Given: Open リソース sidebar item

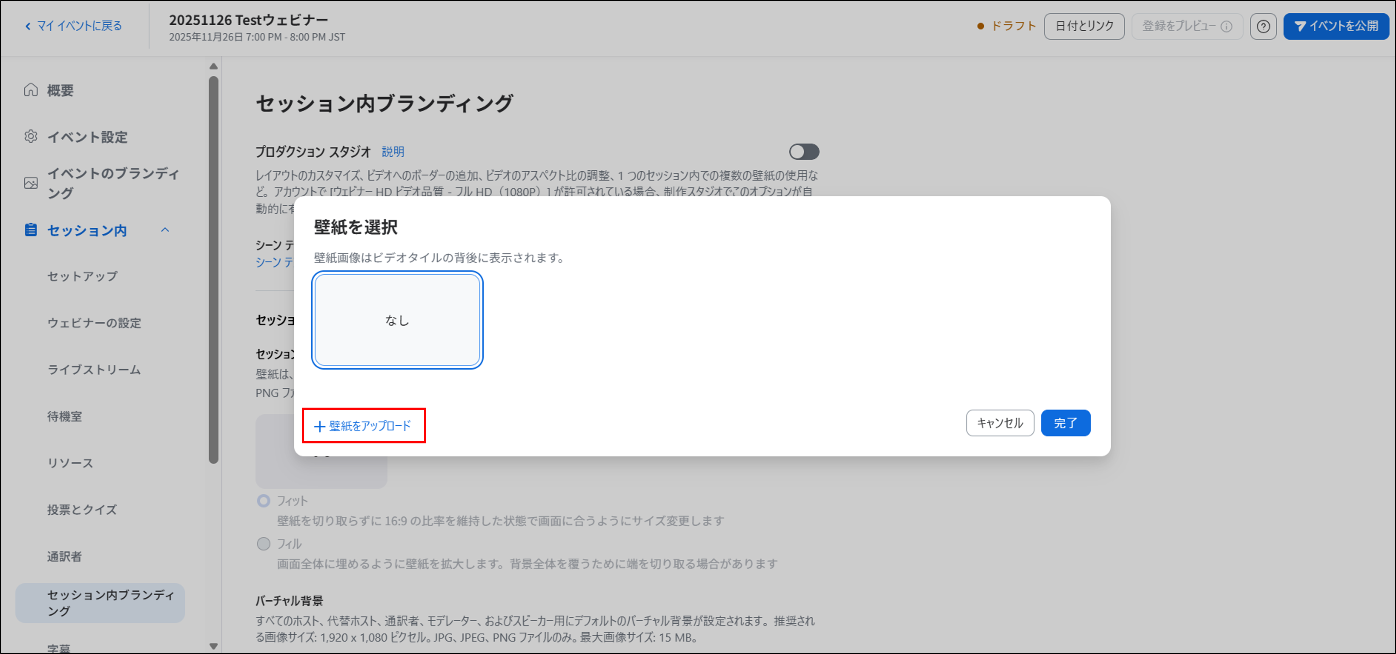Looking at the screenshot, I should [70, 463].
